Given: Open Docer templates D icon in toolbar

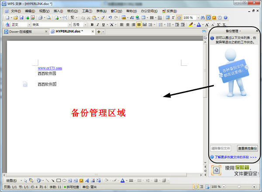Looking at the screenshot, I should [x=208, y=18].
